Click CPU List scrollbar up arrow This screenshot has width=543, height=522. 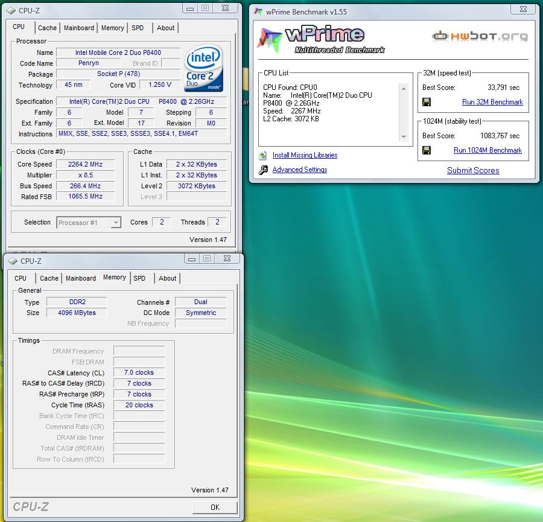point(404,89)
